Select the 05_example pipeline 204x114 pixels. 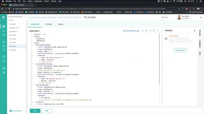point(12,35)
